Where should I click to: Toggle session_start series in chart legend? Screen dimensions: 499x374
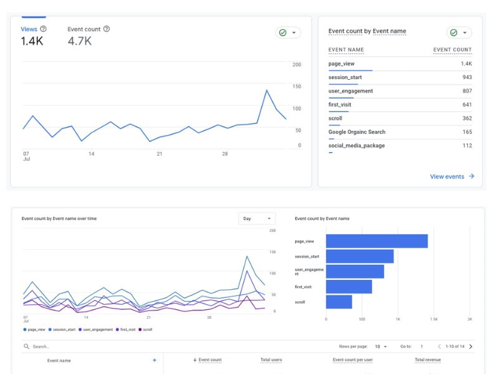coord(62,330)
